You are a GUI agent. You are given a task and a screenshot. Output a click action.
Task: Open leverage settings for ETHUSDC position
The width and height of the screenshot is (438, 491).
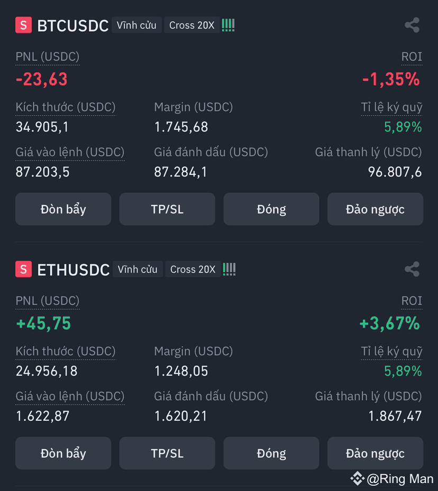63,453
